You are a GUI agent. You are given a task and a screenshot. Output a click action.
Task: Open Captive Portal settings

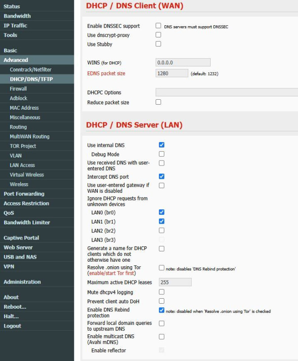point(37,238)
